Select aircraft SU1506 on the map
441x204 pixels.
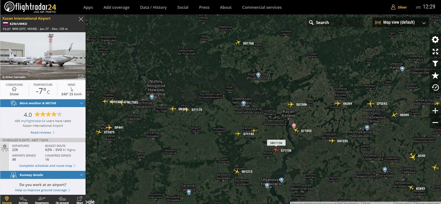pyautogui.click(x=291, y=104)
